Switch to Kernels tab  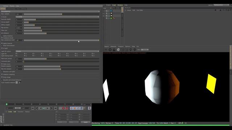coord(3,9)
